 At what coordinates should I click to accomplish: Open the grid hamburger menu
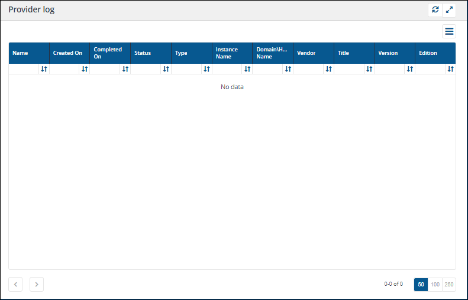pos(449,32)
